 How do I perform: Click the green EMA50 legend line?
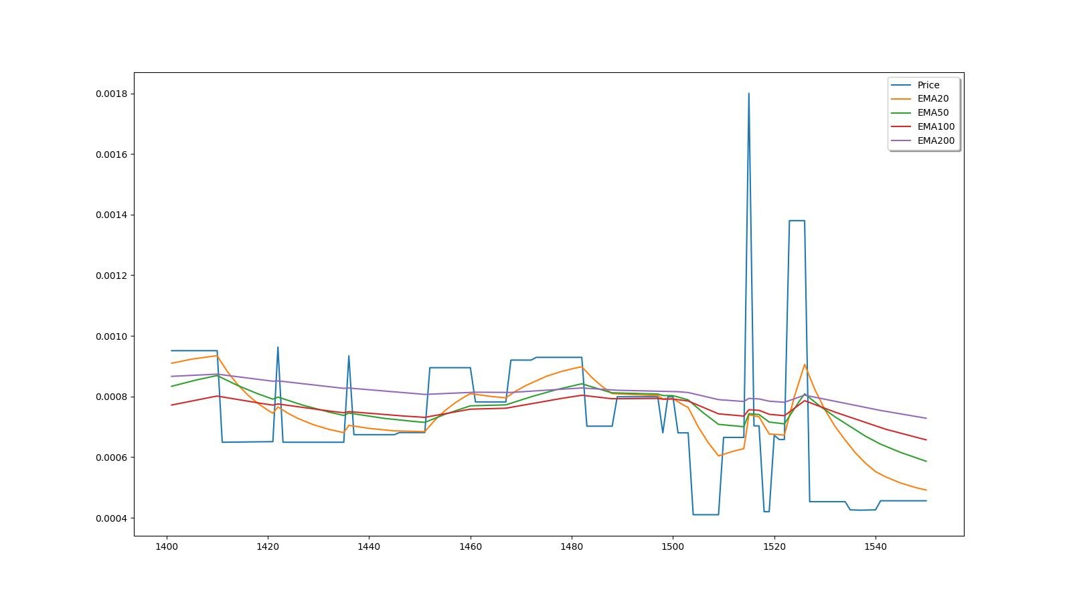pos(901,113)
